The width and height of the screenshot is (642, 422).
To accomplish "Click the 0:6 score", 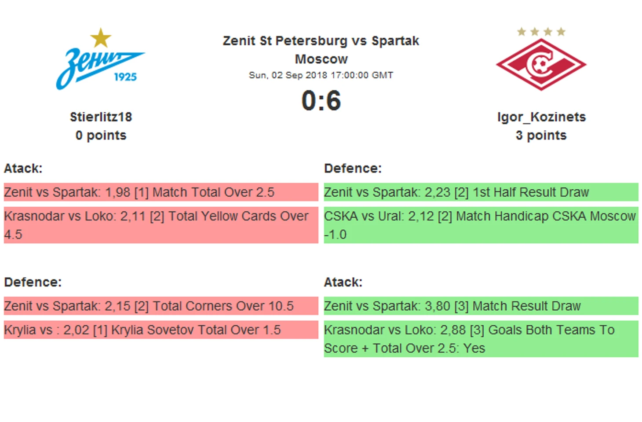I will coord(321,101).
